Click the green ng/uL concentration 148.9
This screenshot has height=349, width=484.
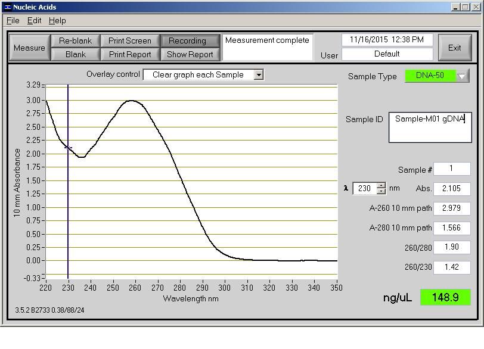click(x=445, y=297)
